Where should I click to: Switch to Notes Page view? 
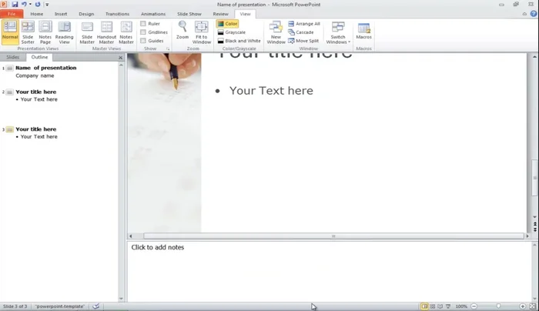[x=45, y=32]
